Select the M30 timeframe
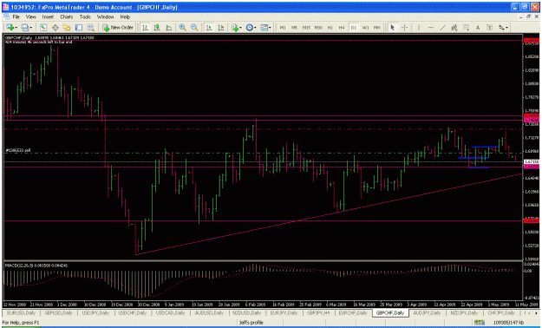 coord(318,28)
